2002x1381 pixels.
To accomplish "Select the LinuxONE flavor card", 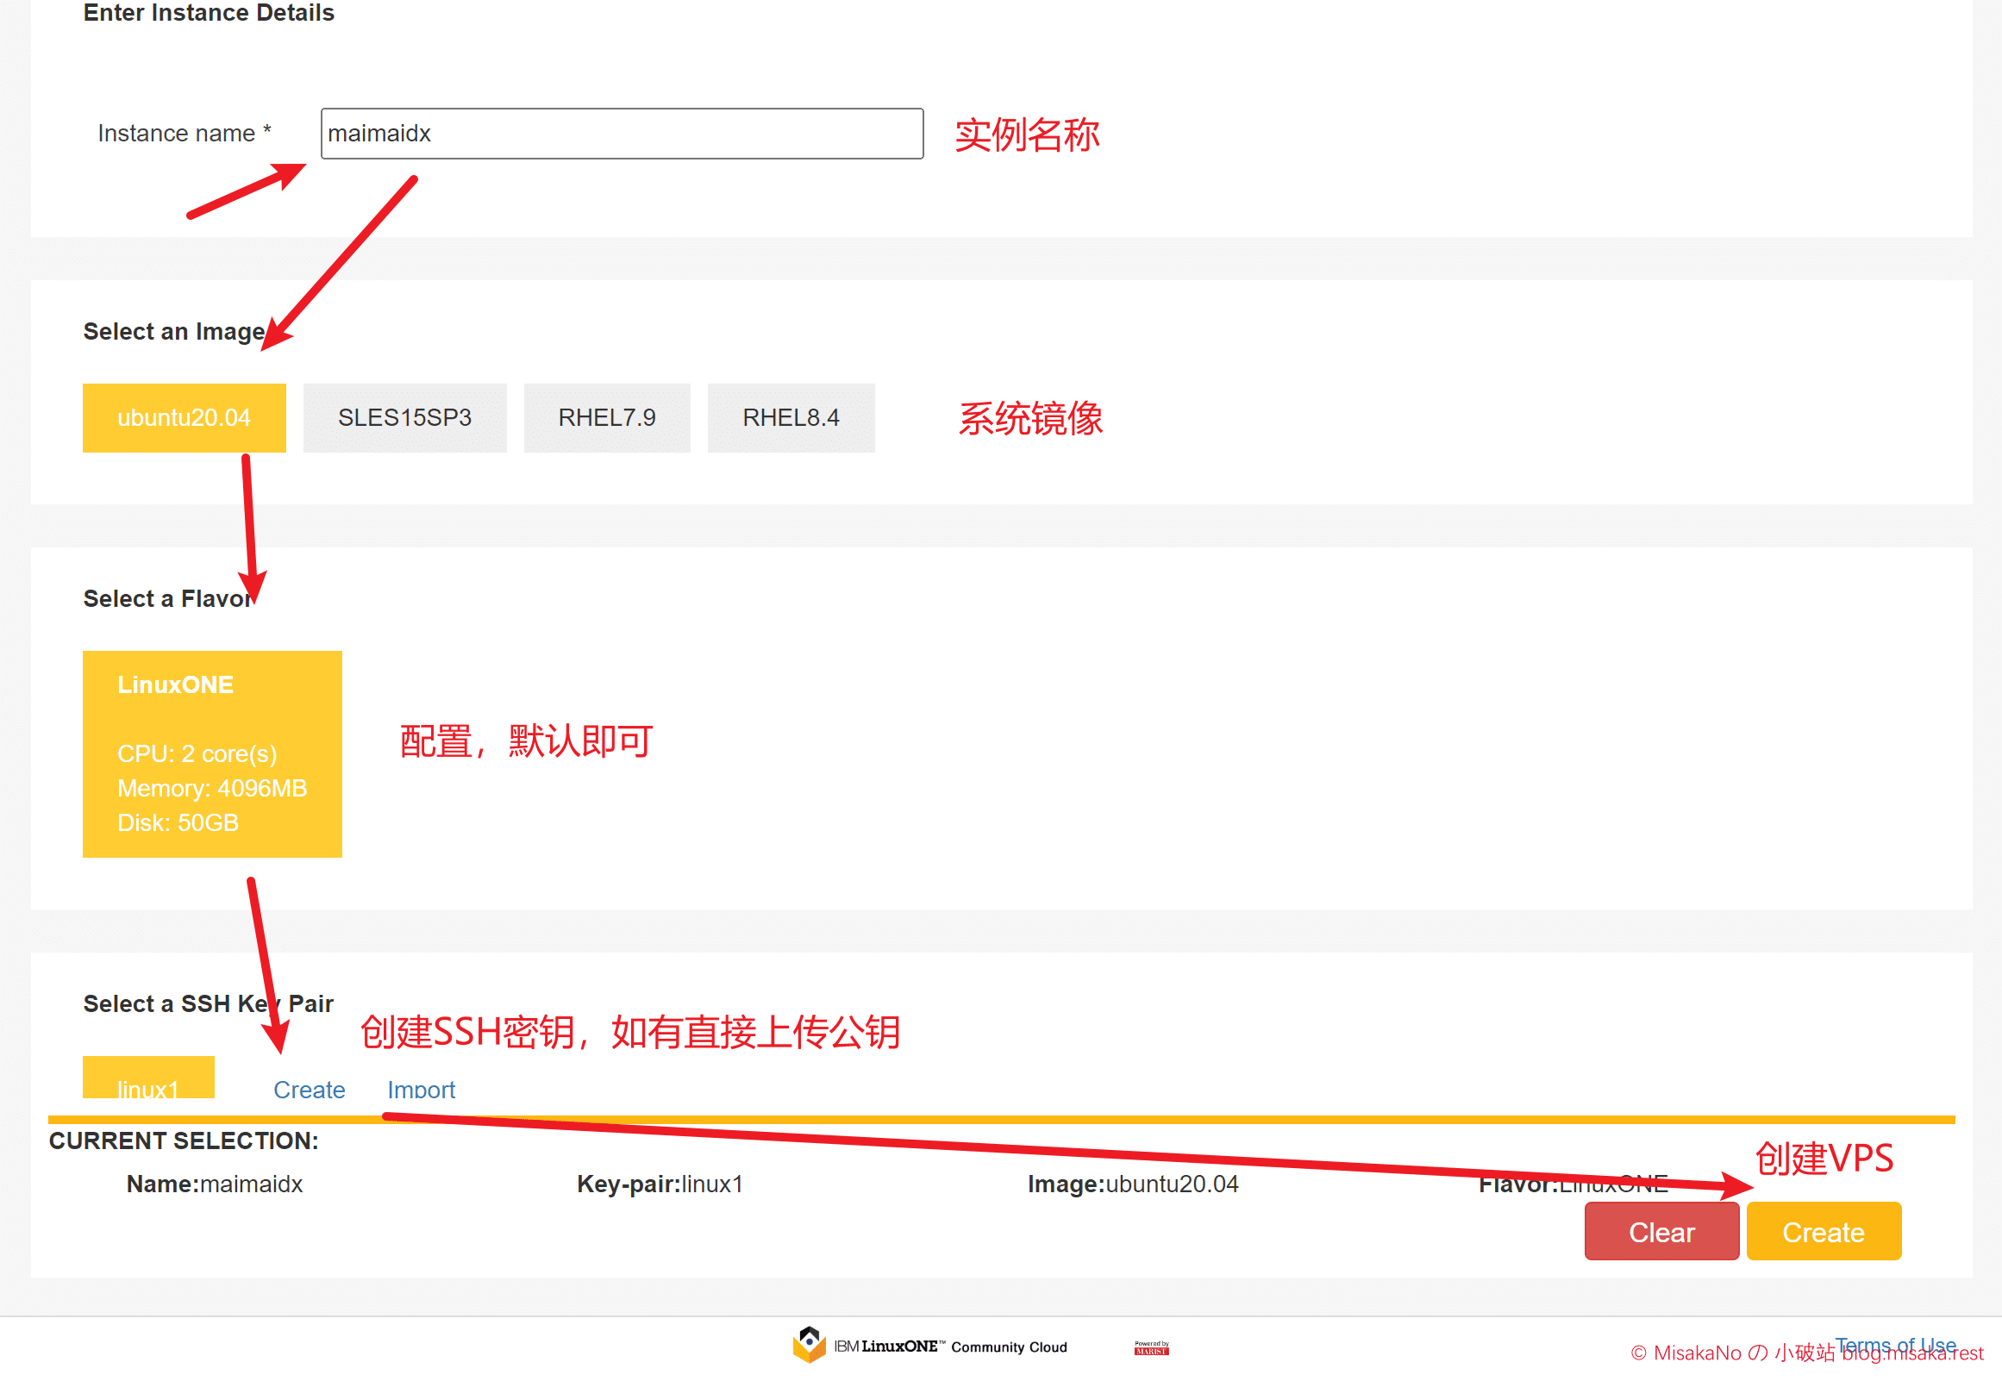I will 212,753.
